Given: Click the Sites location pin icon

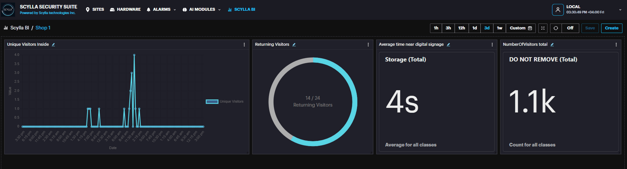Looking at the screenshot, I should (x=88, y=10).
